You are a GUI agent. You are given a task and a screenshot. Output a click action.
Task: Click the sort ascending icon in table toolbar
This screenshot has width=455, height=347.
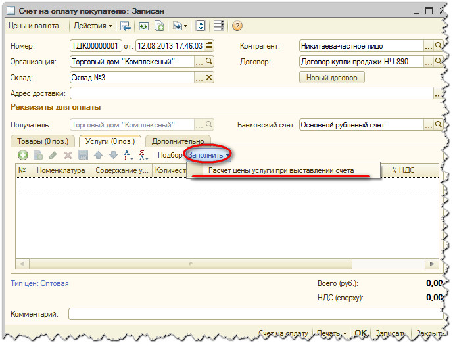coord(128,156)
